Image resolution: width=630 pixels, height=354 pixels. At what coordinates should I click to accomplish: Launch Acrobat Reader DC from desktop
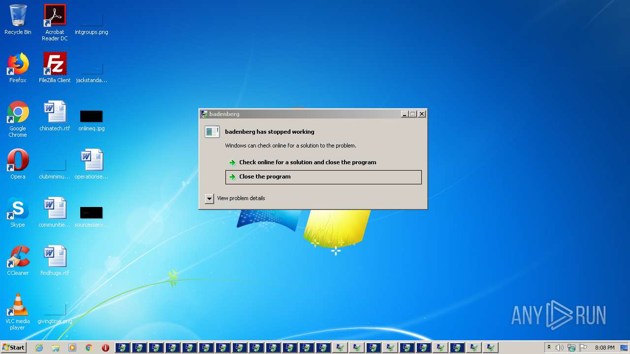coord(55,23)
